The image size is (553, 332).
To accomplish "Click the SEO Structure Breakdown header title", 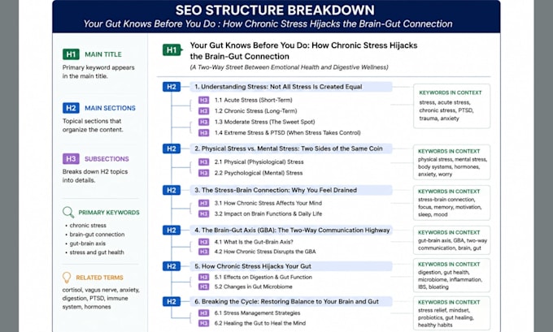I will 275,10.
